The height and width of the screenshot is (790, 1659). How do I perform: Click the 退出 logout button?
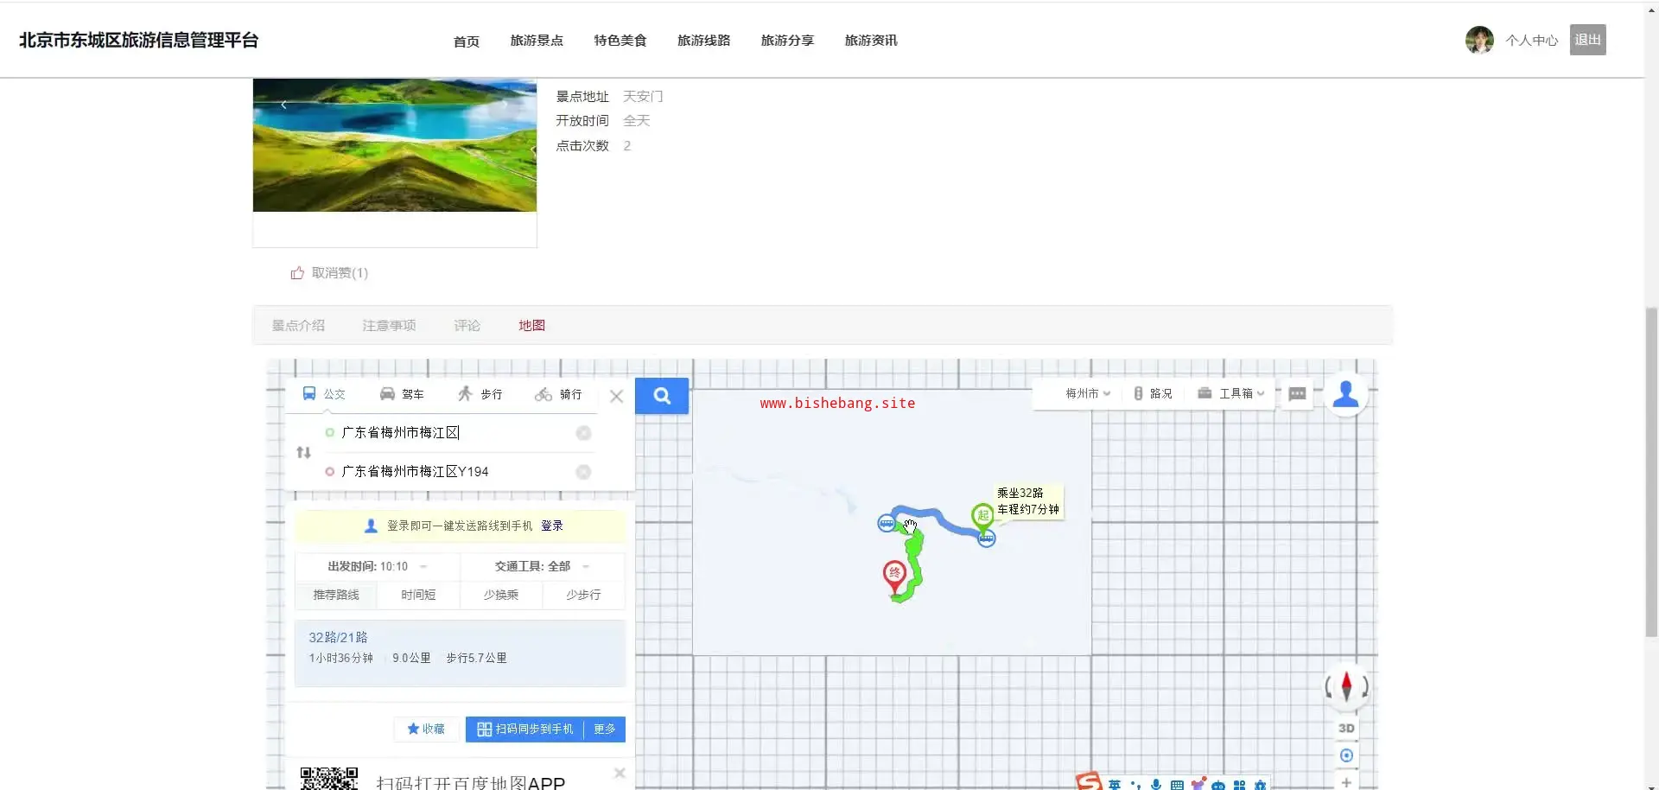click(x=1587, y=40)
